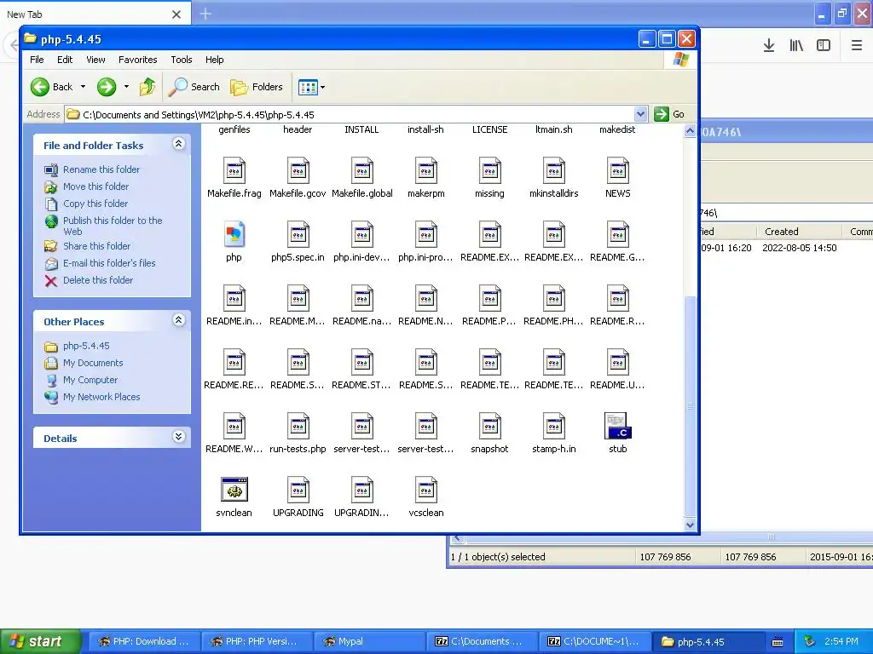The height and width of the screenshot is (654, 873).
Task: Click Copy this folder link
Action: point(95,204)
